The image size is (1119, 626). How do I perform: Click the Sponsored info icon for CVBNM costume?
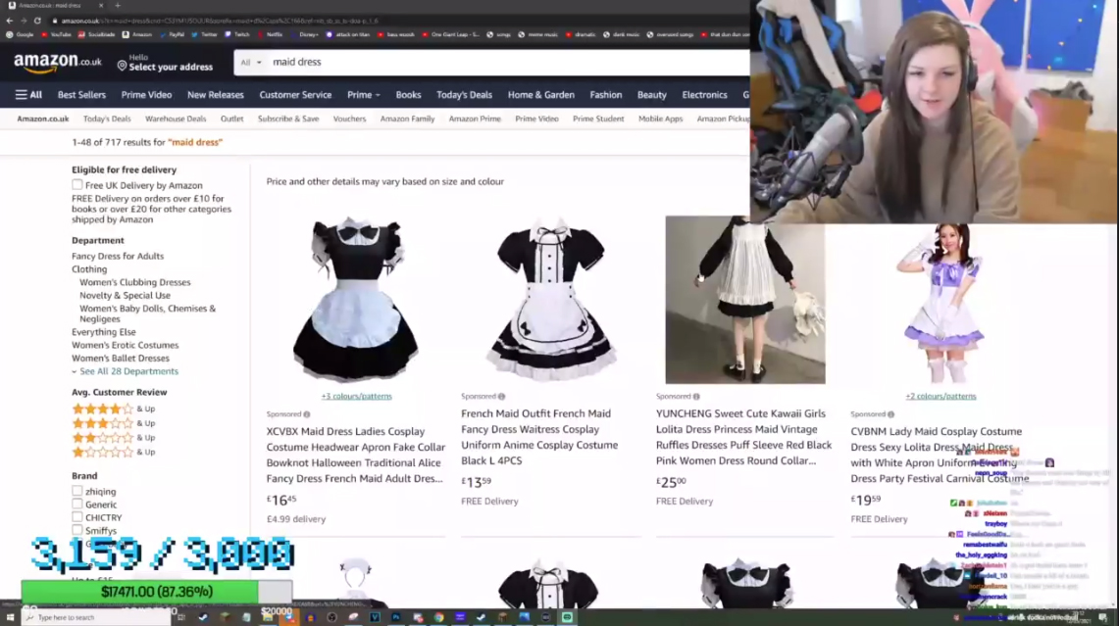[890, 414]
